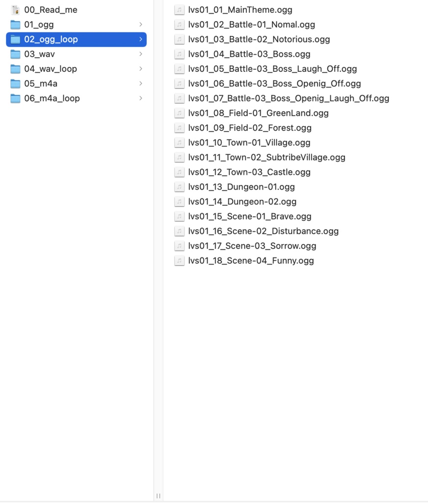
Task: Select the file lvs01_16_Scene-02_Disturbance.ogg
Action: (264, 231)
